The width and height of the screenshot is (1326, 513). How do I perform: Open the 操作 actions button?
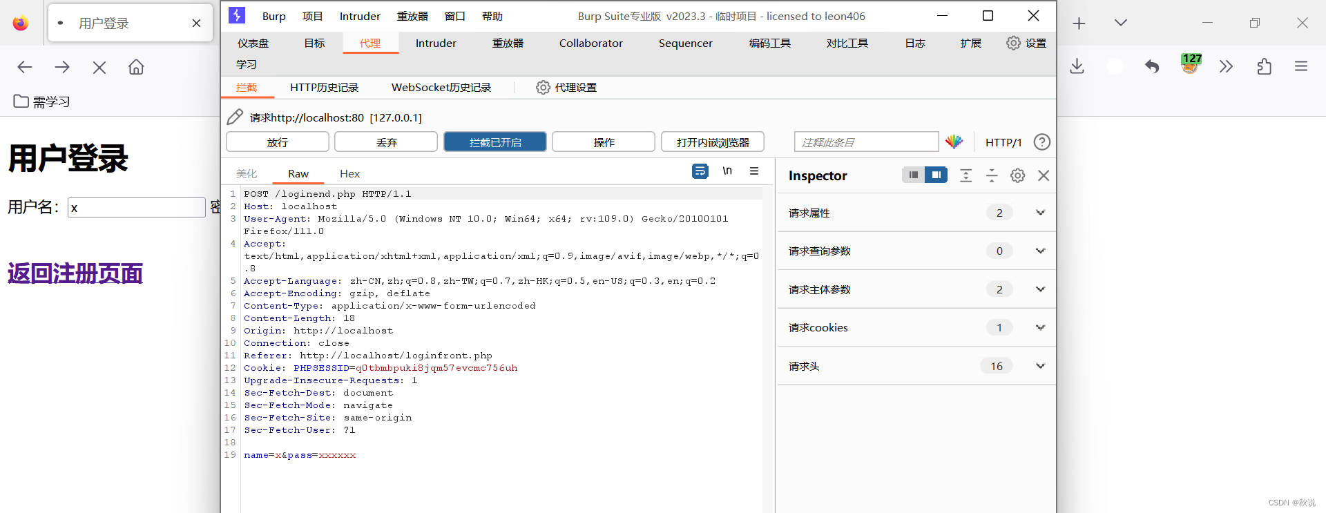(604, 142)
